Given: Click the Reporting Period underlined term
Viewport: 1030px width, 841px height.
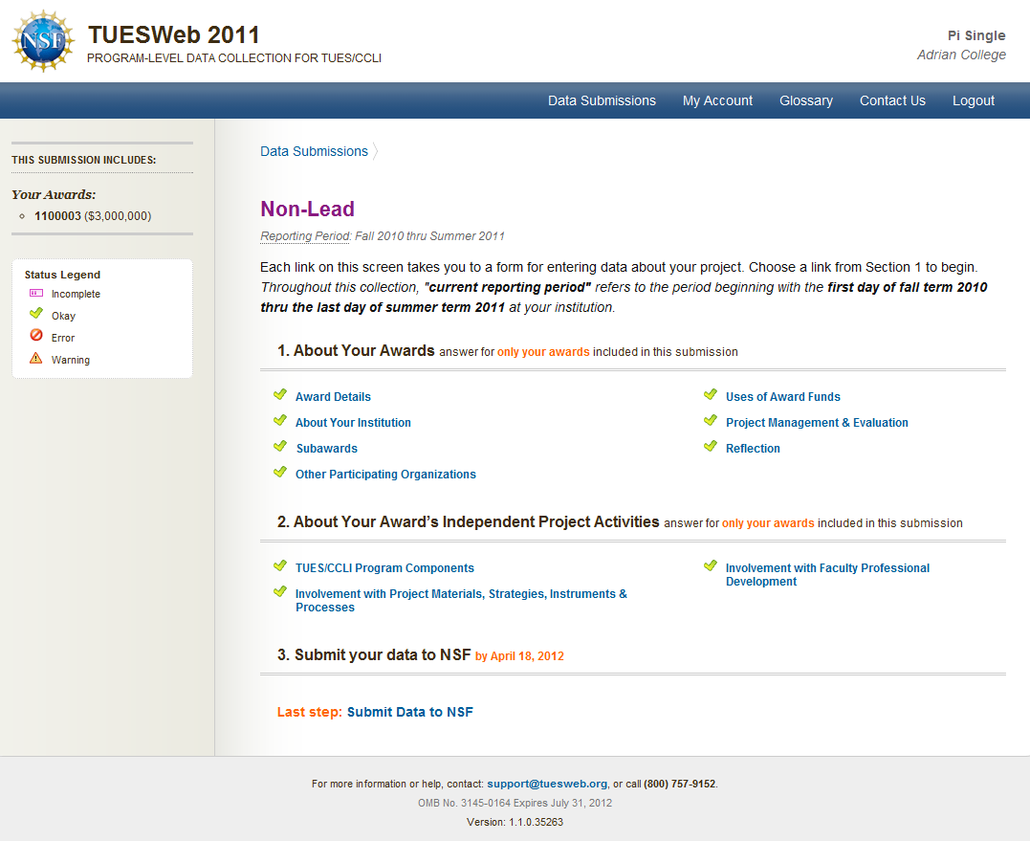Looking at the screenshot, I should 305,236.
